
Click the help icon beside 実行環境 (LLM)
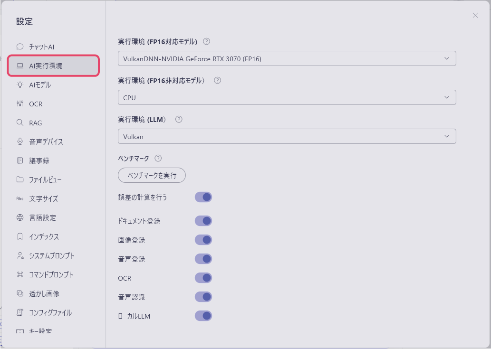pyautogui.click(x=178, y=119)
